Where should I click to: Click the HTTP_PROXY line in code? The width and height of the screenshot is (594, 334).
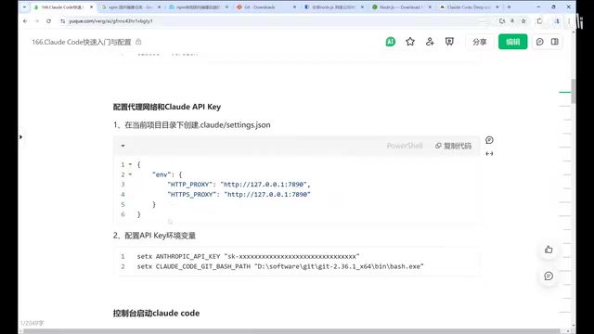[239, 185]
